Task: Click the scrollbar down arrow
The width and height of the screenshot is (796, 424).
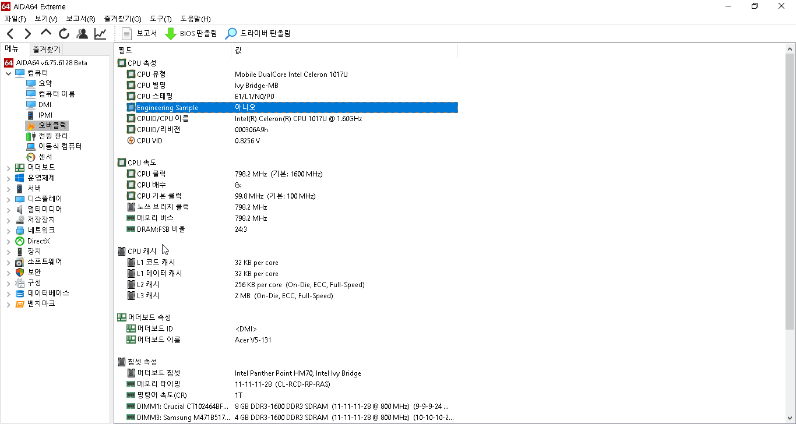Action: click(790, 419)
